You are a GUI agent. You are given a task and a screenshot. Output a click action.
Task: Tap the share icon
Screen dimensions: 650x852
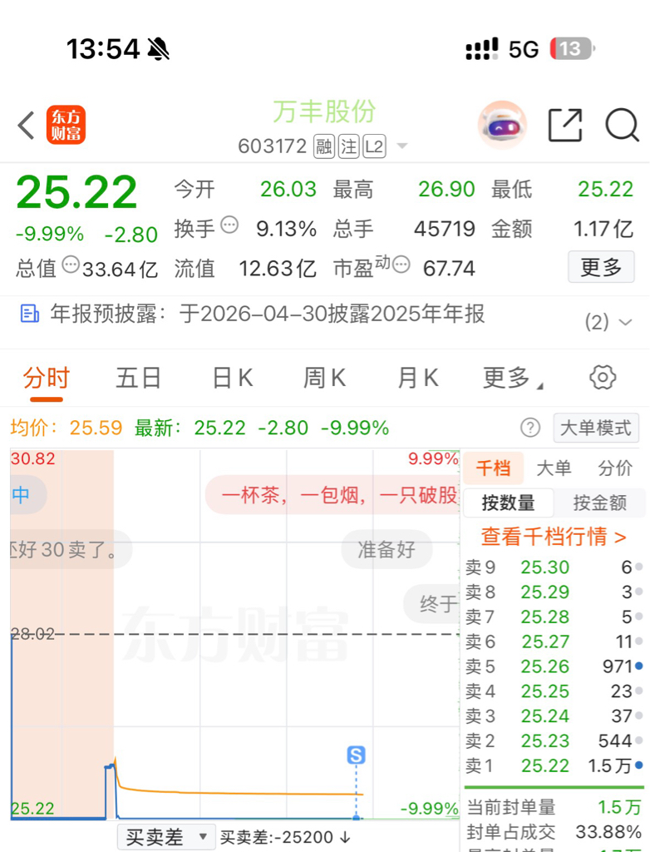(x=564, y=125)
